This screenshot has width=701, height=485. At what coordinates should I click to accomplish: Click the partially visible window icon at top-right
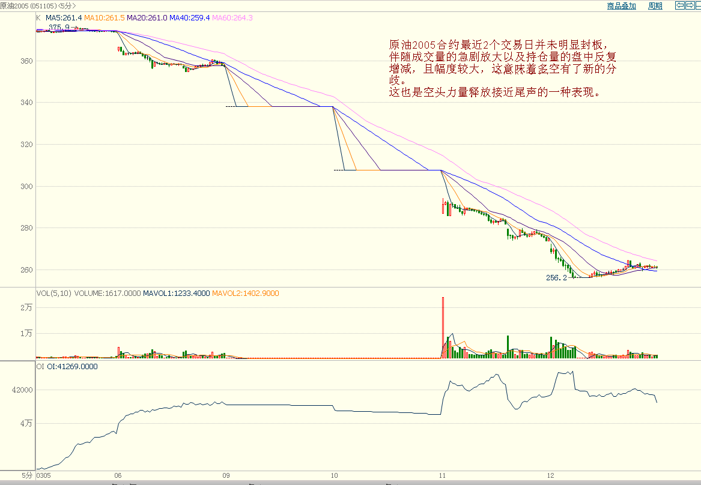[x=699, y=5]
